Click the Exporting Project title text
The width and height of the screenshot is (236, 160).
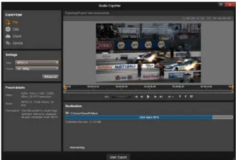coord(87,13)
